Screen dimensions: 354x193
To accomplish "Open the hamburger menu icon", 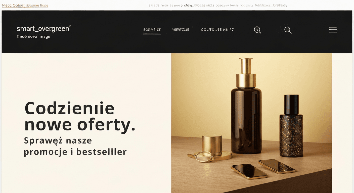I will click(333, 30).
